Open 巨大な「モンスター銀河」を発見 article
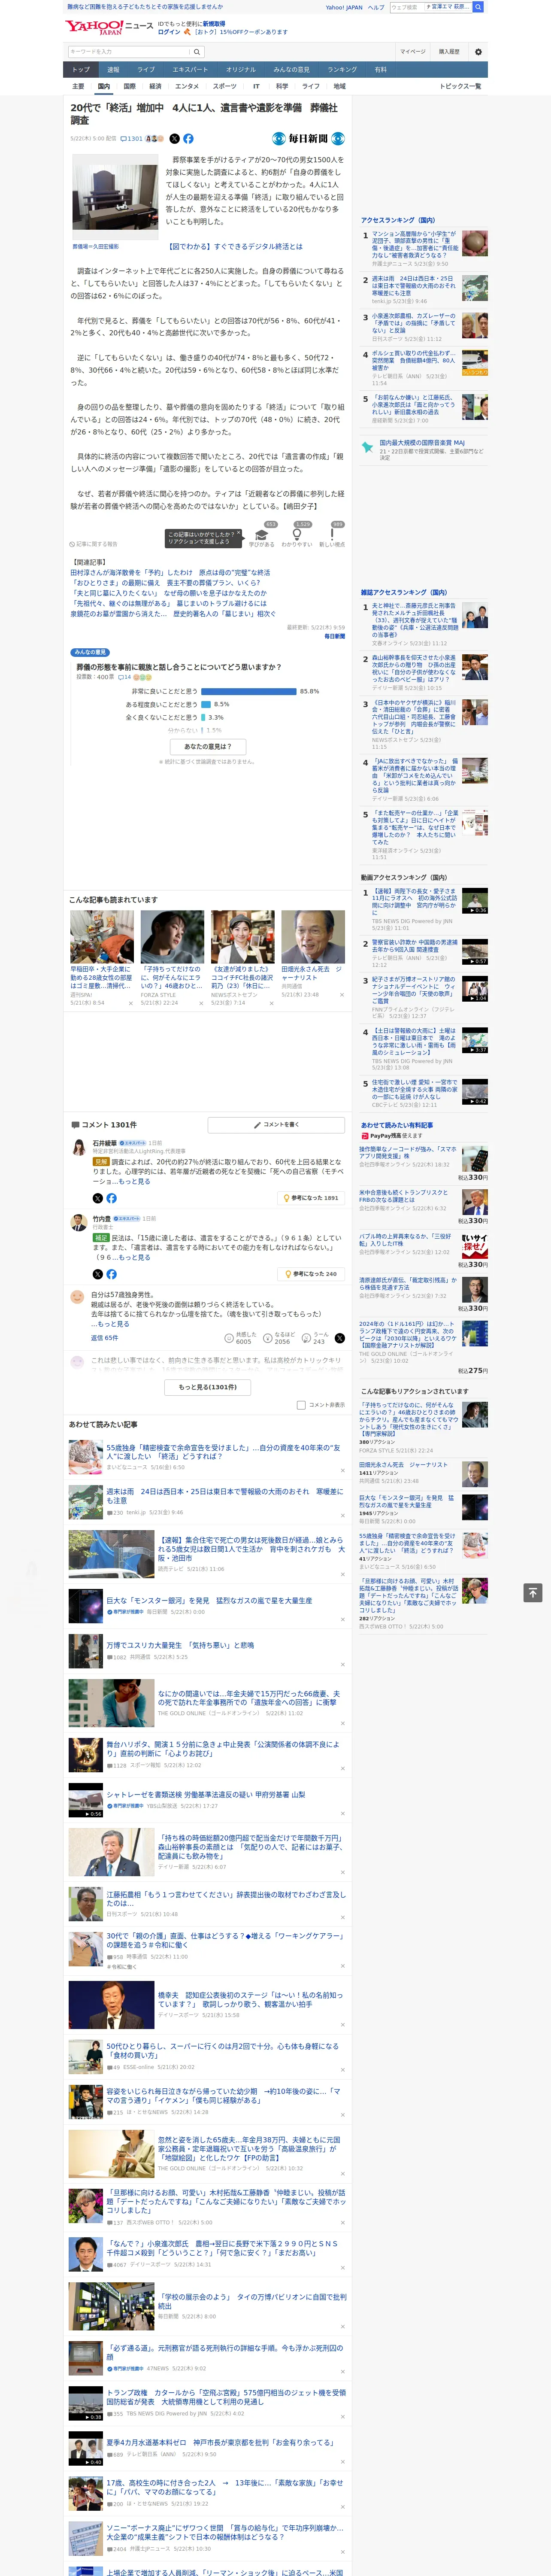551x2576 pixels. click(209, 1600)
